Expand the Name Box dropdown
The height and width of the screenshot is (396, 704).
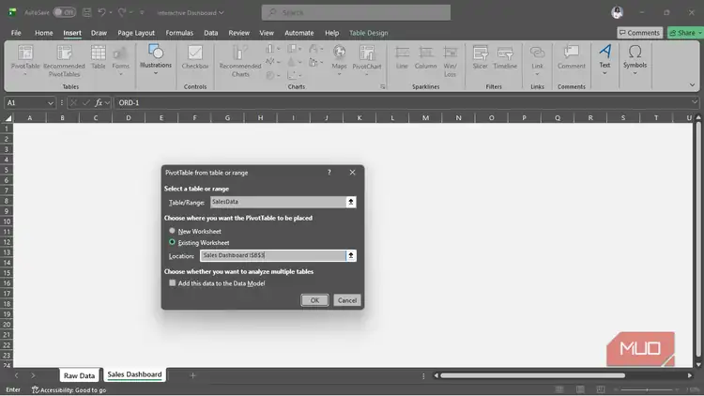tap(51, 103)
